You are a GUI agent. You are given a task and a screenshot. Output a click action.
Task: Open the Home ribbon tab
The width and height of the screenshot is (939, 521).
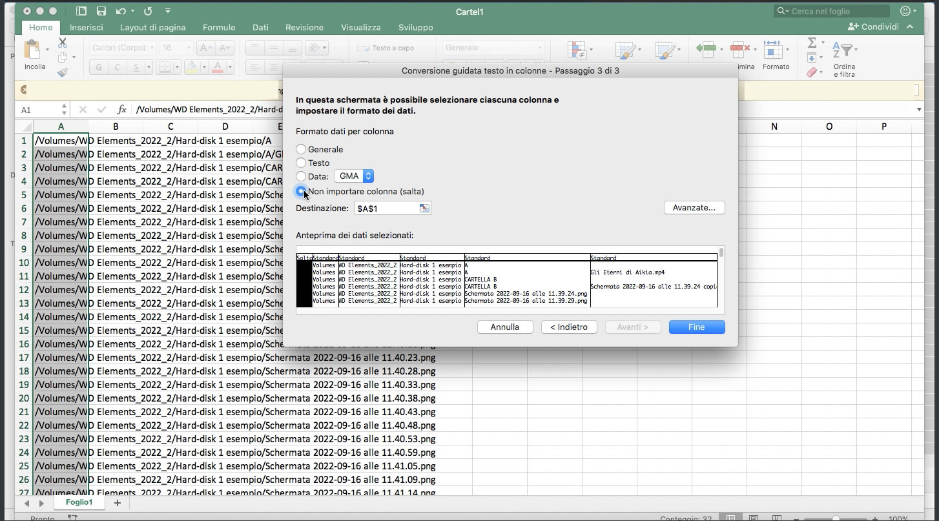pyautogui.click(x=41, y=27)
